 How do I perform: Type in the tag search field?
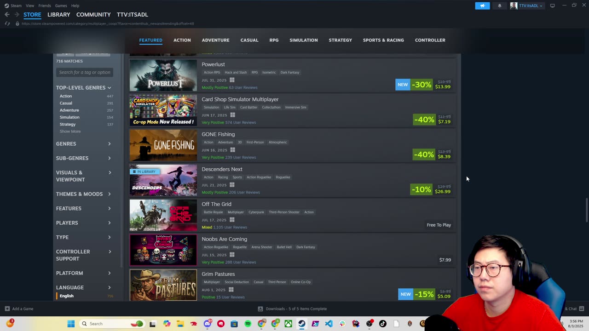(x=84, y=72)
